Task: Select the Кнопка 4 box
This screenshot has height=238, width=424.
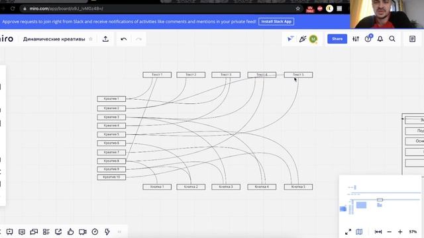Action: 262,186
